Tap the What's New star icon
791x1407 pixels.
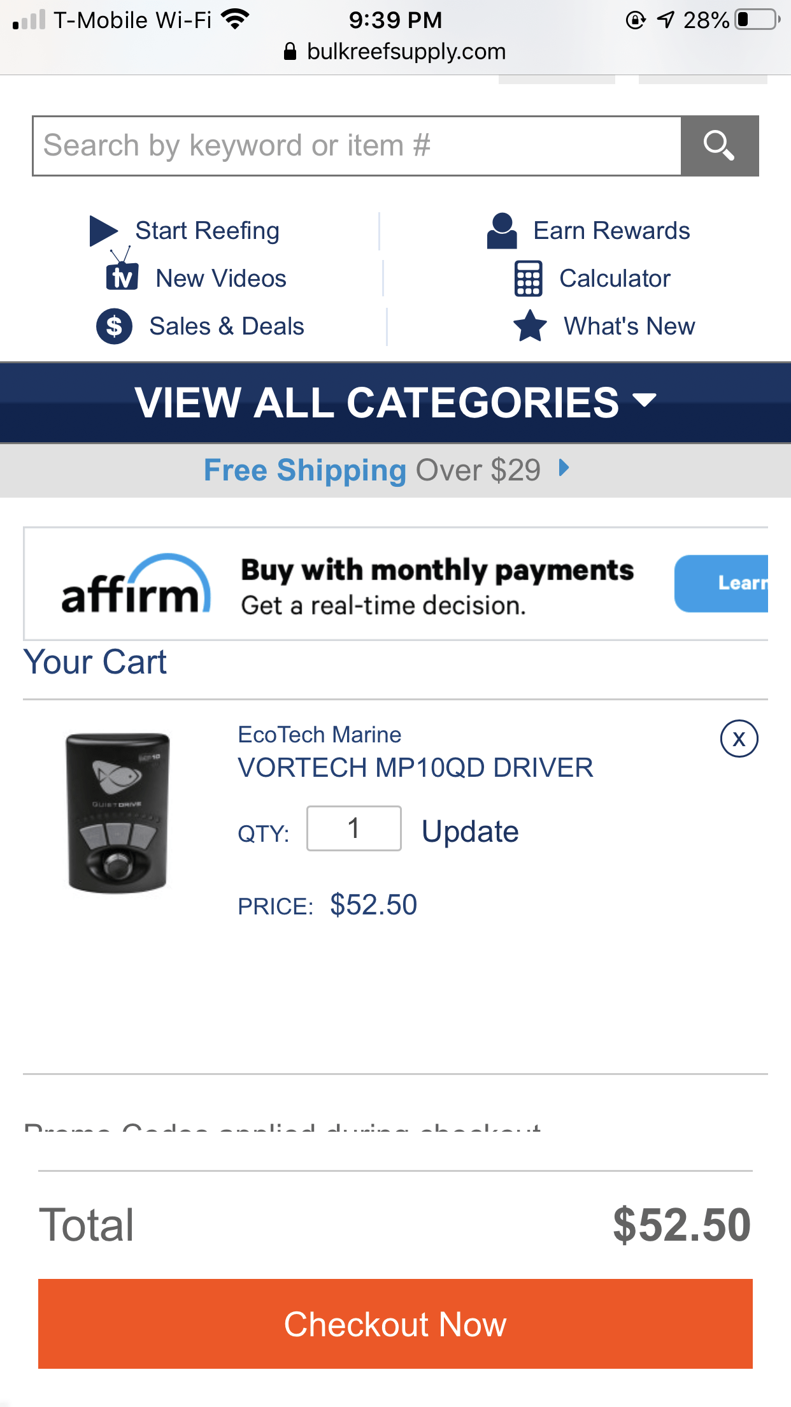[x=530, y=326]
